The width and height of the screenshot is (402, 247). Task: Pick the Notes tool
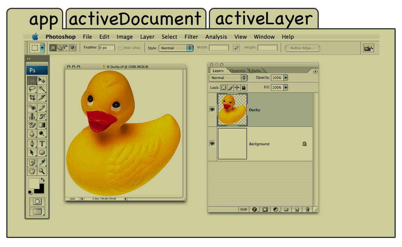[32, 162]
